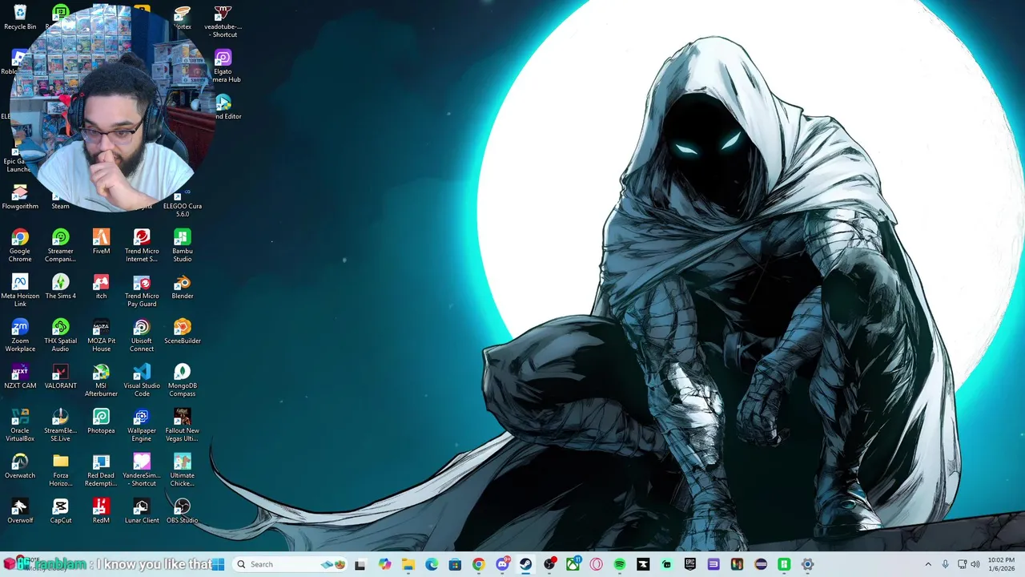Select the Visual Studio Code desktop icon
Image resolution: width=1025 pixels, height=577 pixels.
(x=142, y=380)
